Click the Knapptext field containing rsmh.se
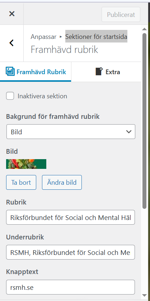 tap(70, 287)
